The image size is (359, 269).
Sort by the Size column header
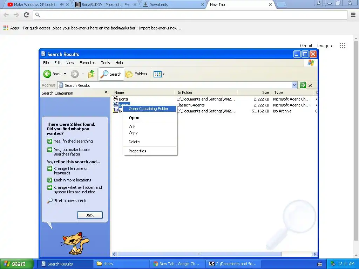[x=254, y=92]
